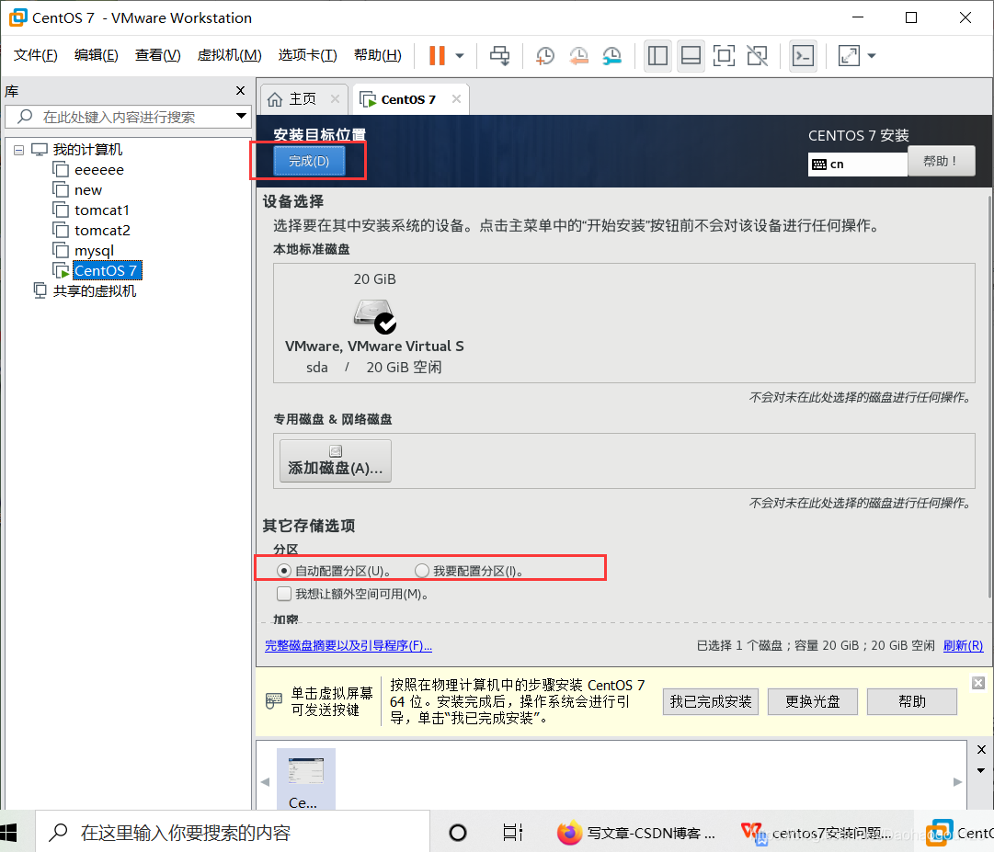Click the cn keyboard layout indicator

857,165
